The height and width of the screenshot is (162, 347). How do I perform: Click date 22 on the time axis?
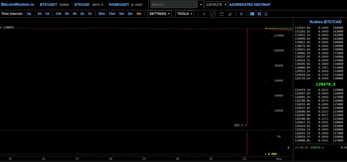[244, 159]
